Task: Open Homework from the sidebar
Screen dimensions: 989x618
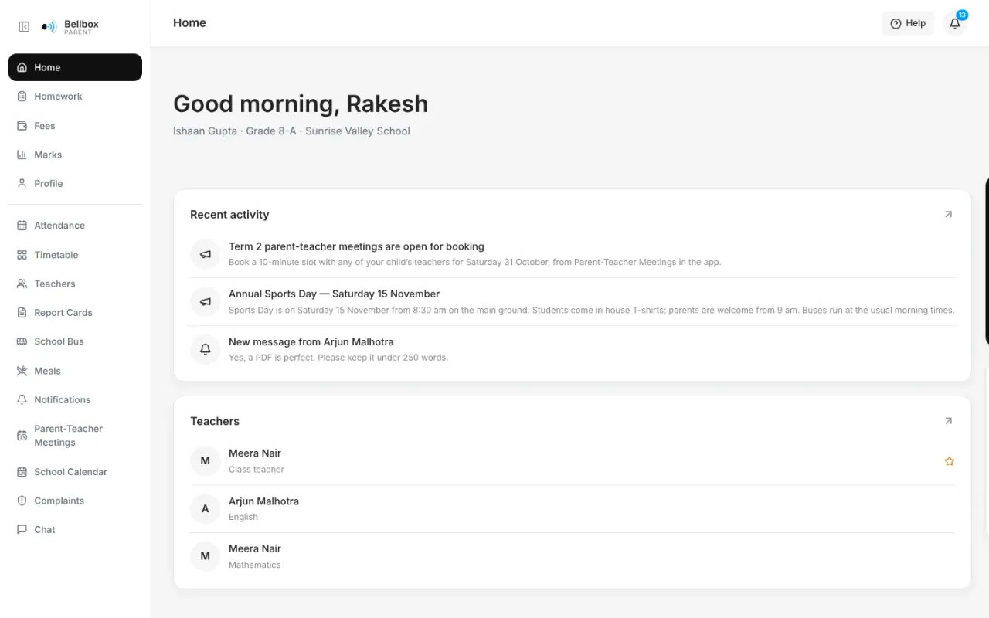Action: coord(75,97)
